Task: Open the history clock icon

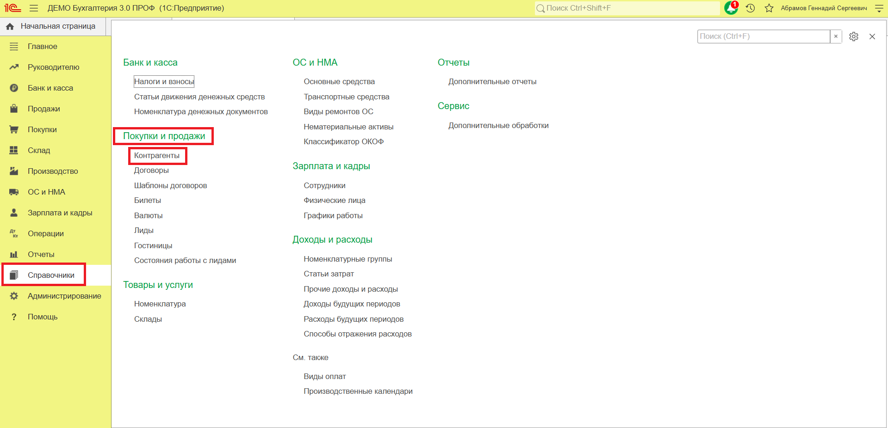Action: [751, 8]
